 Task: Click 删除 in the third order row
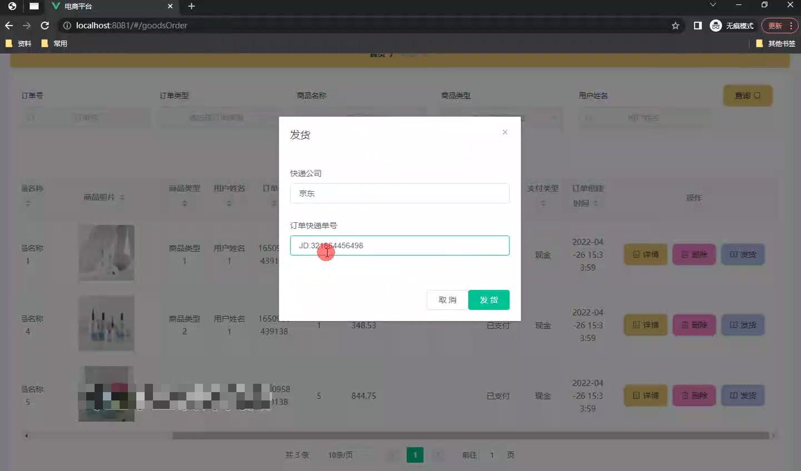pyautogui.click(x=694, y=395)
